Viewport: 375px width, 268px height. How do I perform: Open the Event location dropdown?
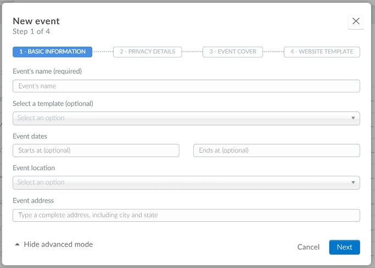tap(186, 182)
